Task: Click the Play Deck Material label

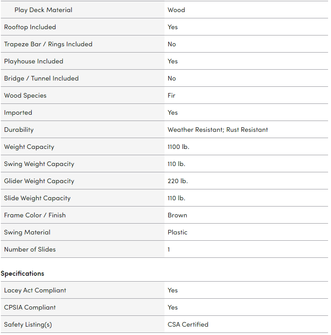Action: [x=43, y=10]
